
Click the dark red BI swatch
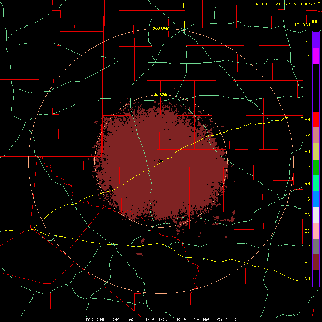pyautogui.click(x=316, y=263)
